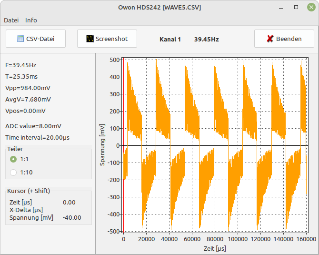
Task: Click the 39.45Hz frequency readout in toolbar
Action: [206, 39]
